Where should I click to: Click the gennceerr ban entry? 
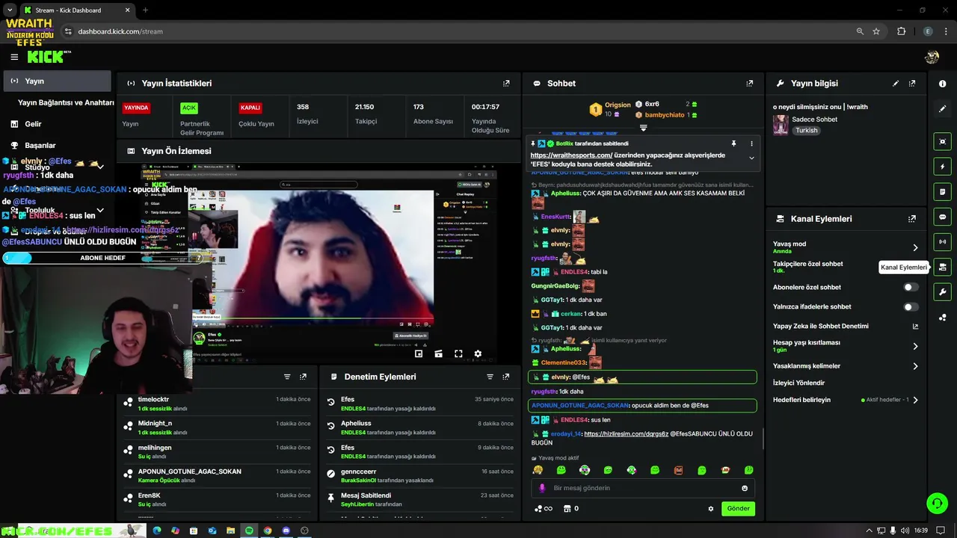pos(421,476)
